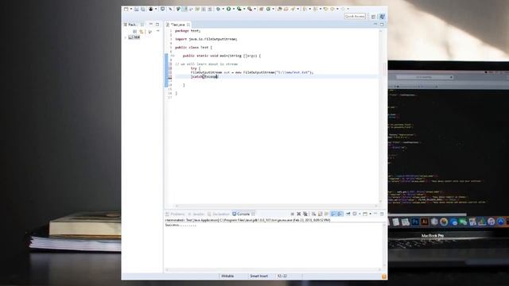The image size is (509, 286).
Task: Click the editor horizontal scrollbar
Action: 277,206
